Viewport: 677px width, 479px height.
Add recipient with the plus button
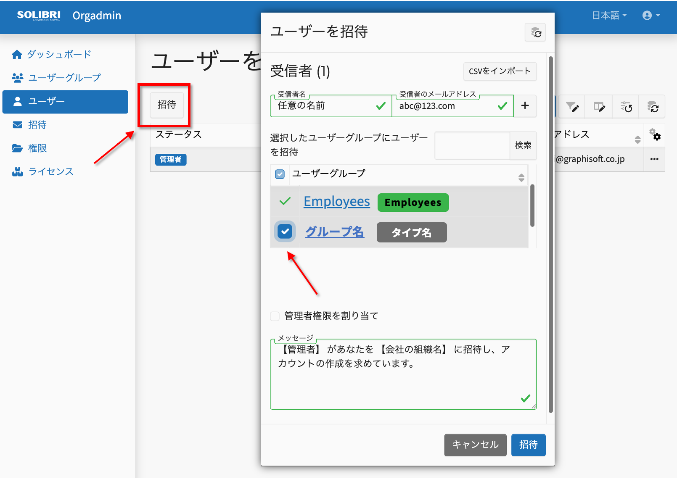click(x=525, y=105)
